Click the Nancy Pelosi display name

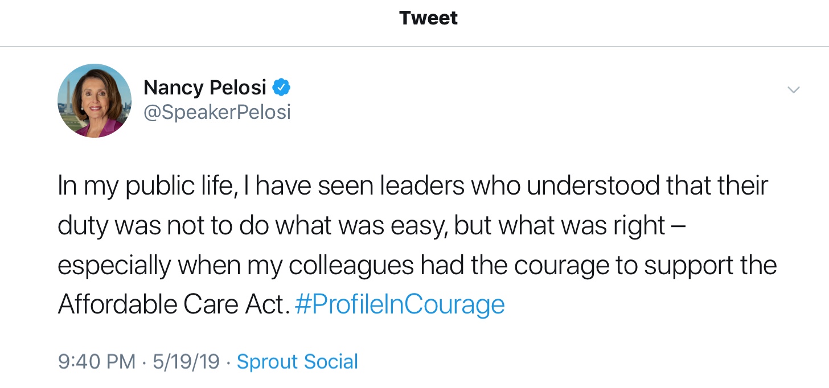[x=205, y=88]
